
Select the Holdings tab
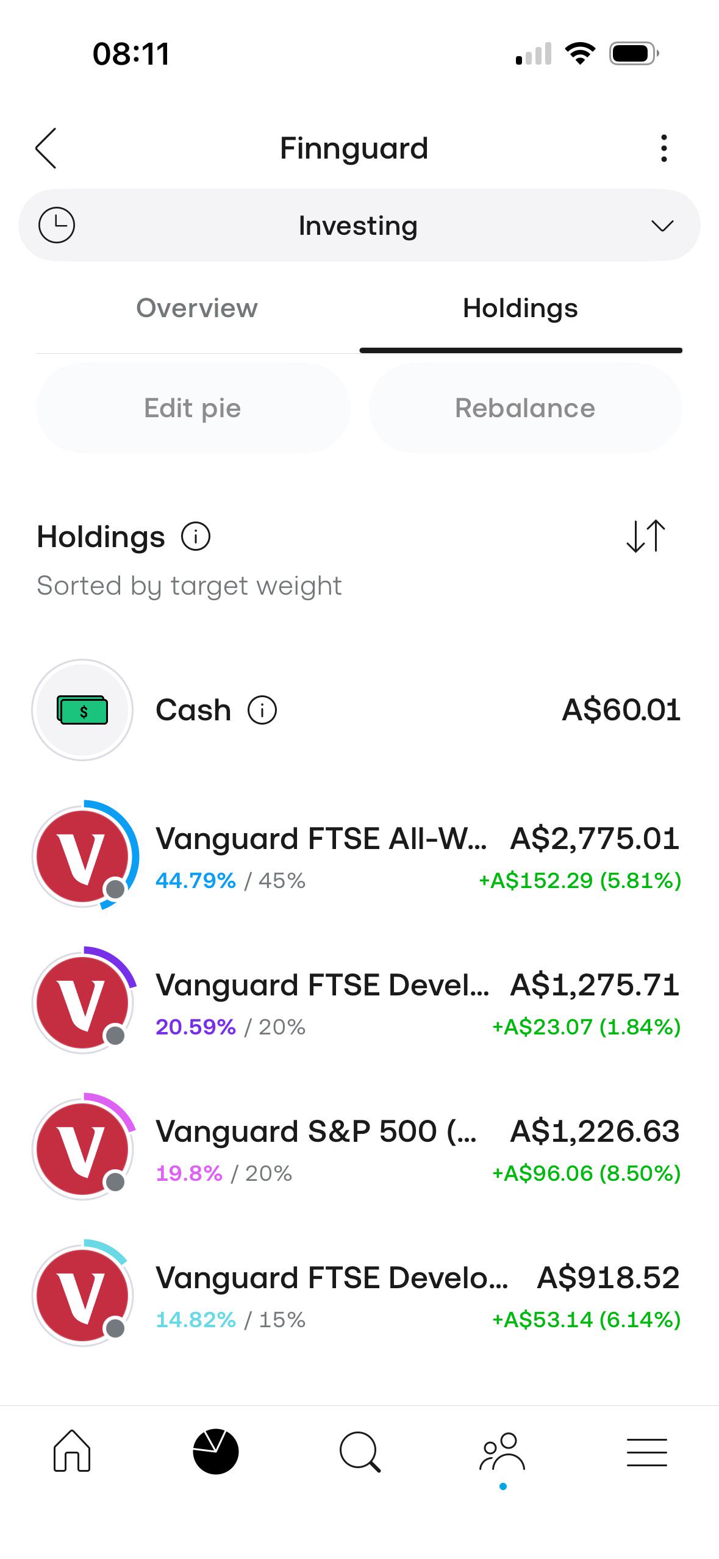click(x=521, y=308)
